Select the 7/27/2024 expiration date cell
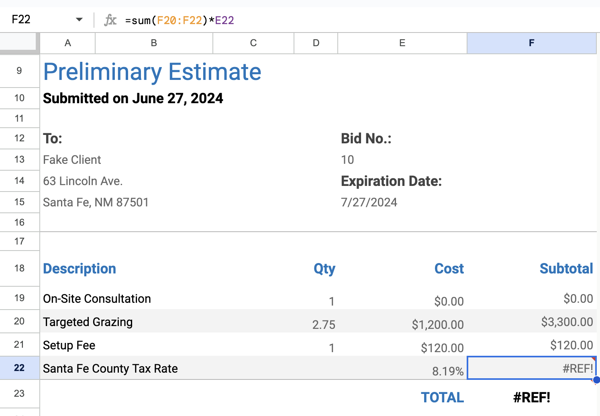The image size is (600, 416). click(x=369, y=202)
